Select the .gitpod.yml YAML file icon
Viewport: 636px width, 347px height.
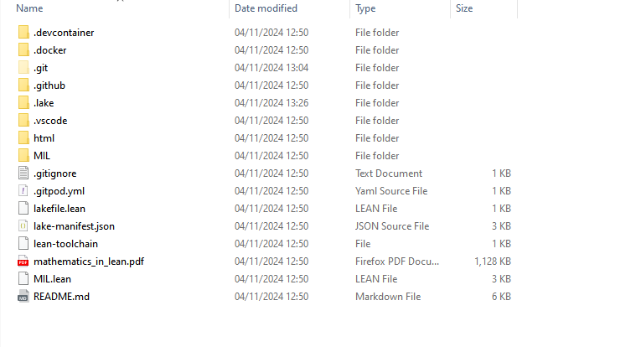coord(23,191)
